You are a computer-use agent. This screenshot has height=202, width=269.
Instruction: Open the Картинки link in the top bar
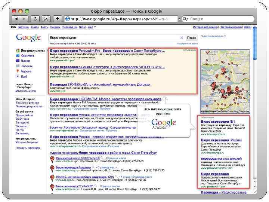pos(23,27)
